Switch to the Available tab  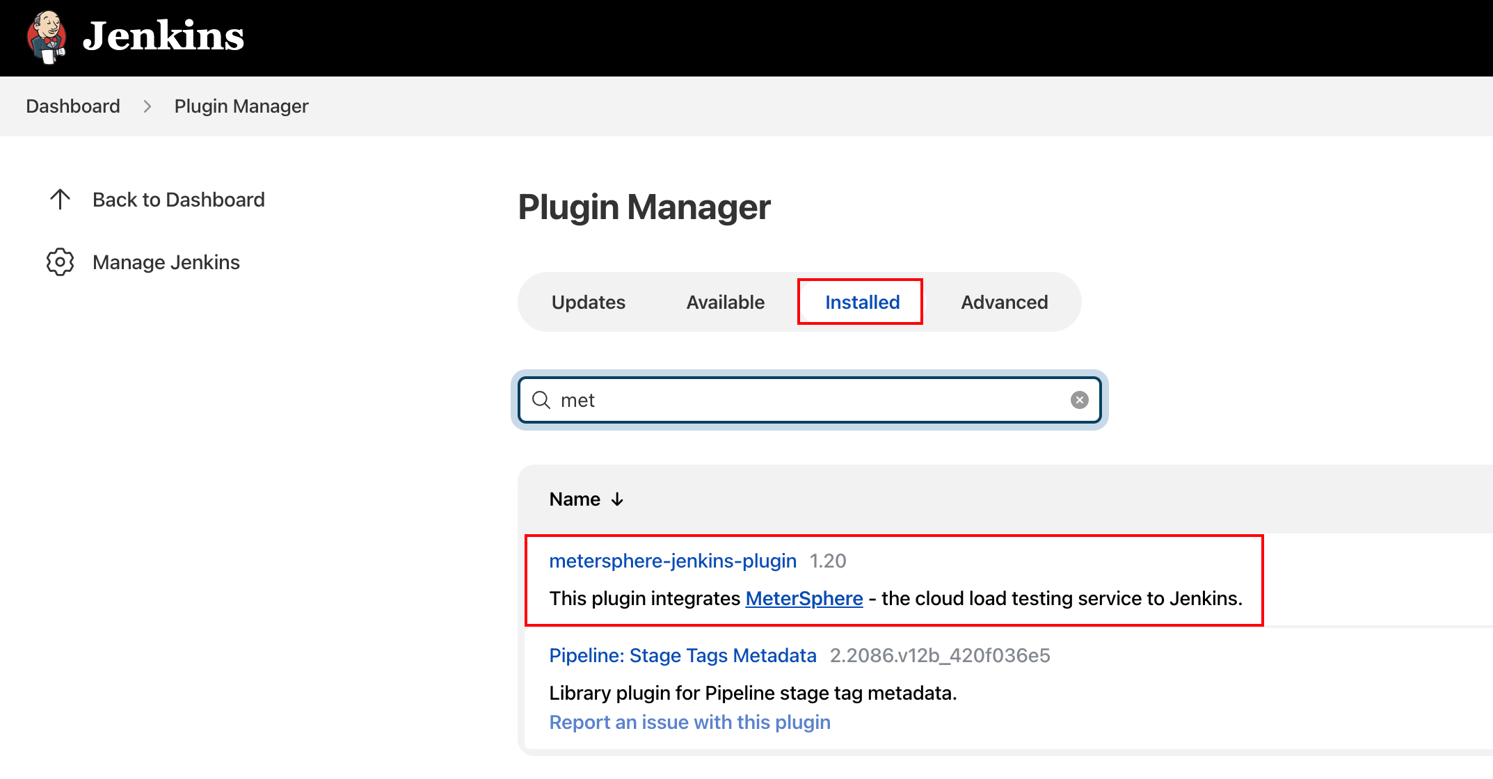click(726, 302)
